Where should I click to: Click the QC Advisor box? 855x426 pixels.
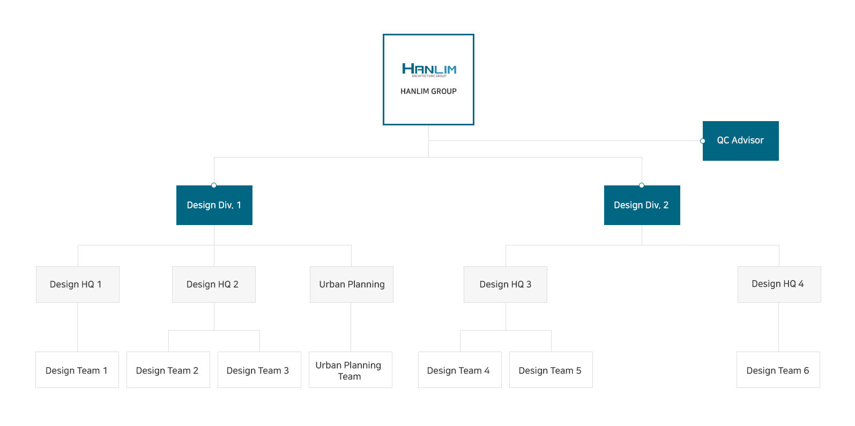741,141
